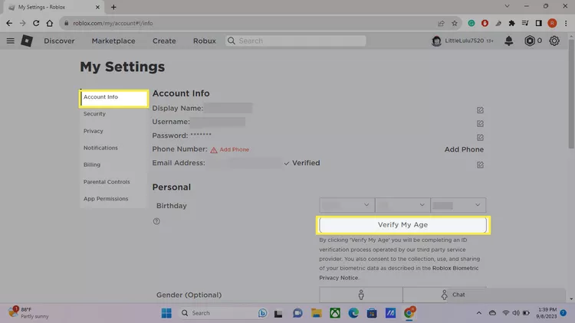
Task: Open the notifications bell
Action: click(x=509, y=41)
